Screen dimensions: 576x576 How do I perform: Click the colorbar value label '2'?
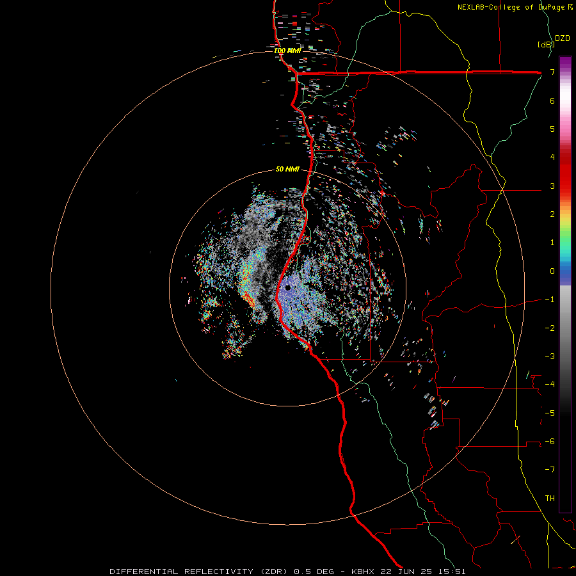pyautogui.click(x=552, y=214)
